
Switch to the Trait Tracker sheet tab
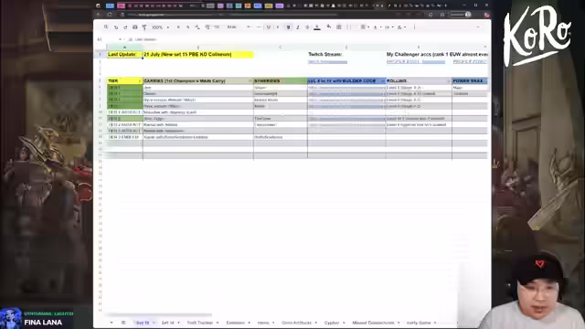pos(200,323)
